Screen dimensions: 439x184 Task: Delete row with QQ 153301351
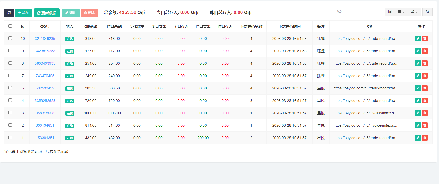424,138
